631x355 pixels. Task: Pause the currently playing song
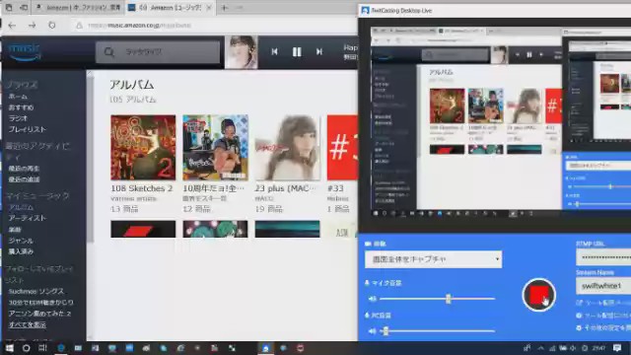click(x=297, y=52)
